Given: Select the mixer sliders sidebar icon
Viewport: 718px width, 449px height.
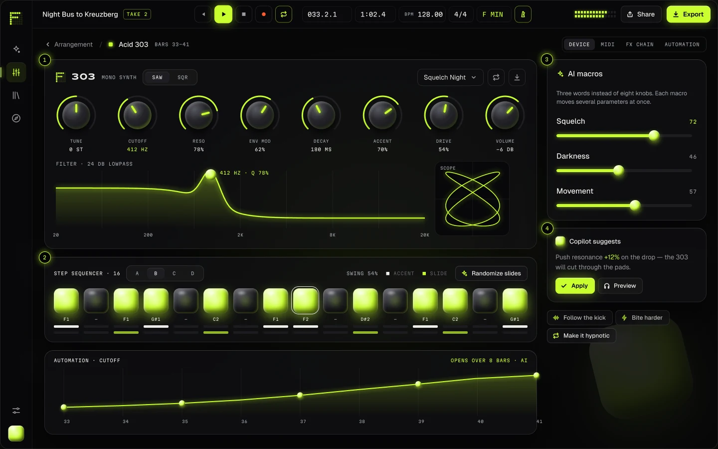Looking at the screenshot, I should [x=16, y=72].
